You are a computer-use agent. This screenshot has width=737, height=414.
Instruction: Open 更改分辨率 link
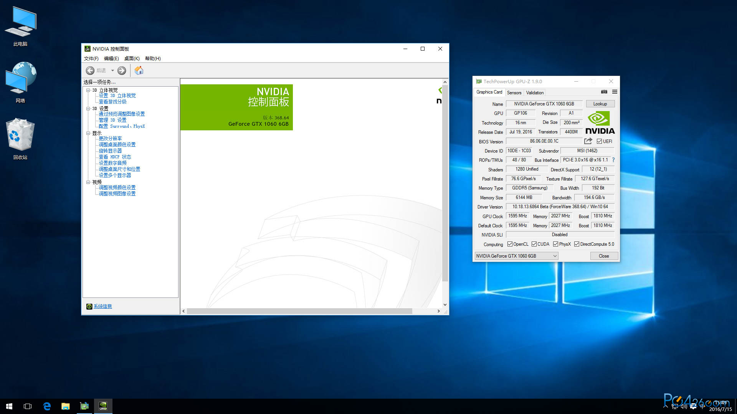point(110,138)
